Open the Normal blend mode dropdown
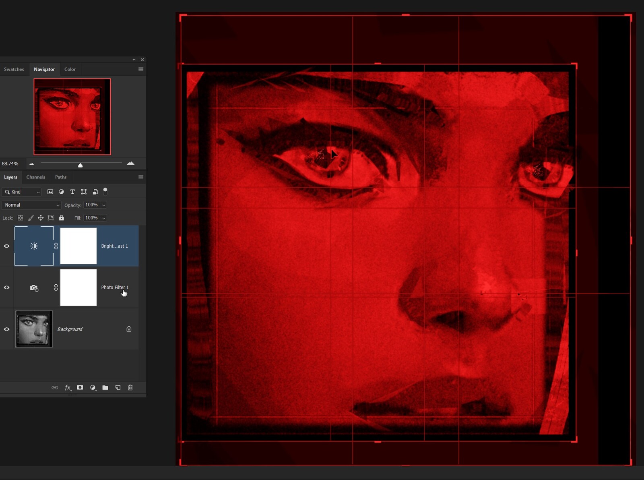This screenshot has width=644, height=480. (31, 205)
